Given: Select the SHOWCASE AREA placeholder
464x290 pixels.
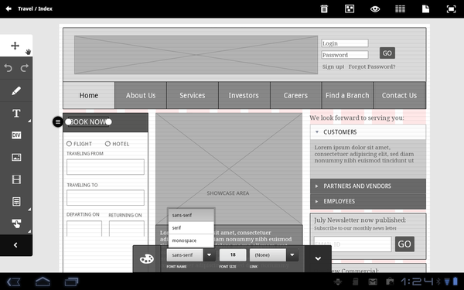Looking at the screenshot, I should 229,169.
